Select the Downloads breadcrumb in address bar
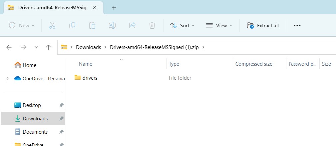336x146 pixels. pos(88,47)
